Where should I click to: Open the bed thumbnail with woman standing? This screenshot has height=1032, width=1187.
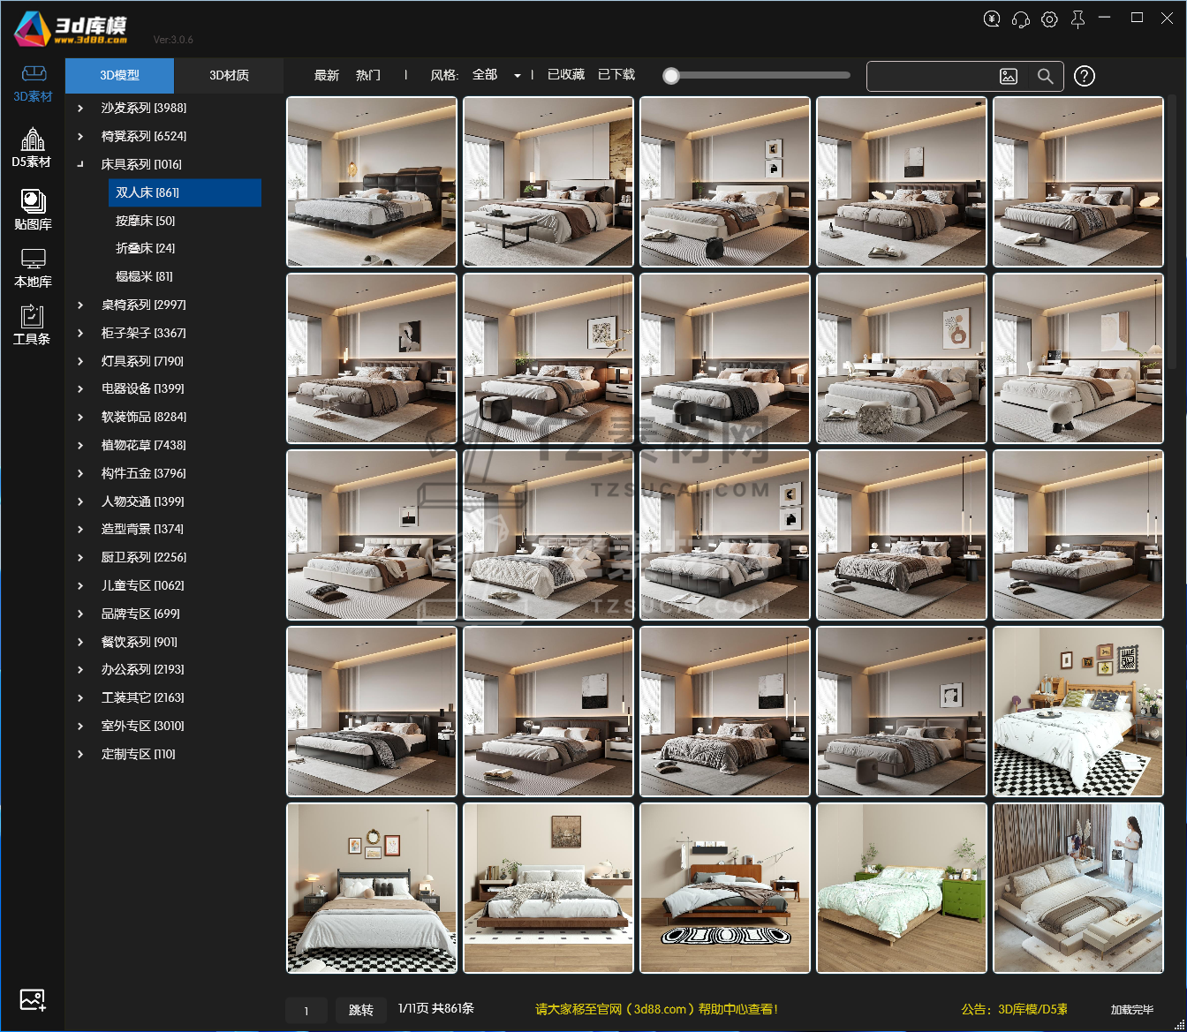[x=1078, y=888]
